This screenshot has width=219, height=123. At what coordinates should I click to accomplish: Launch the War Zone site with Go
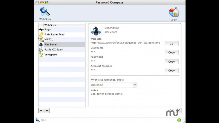(x=171, y=44)
